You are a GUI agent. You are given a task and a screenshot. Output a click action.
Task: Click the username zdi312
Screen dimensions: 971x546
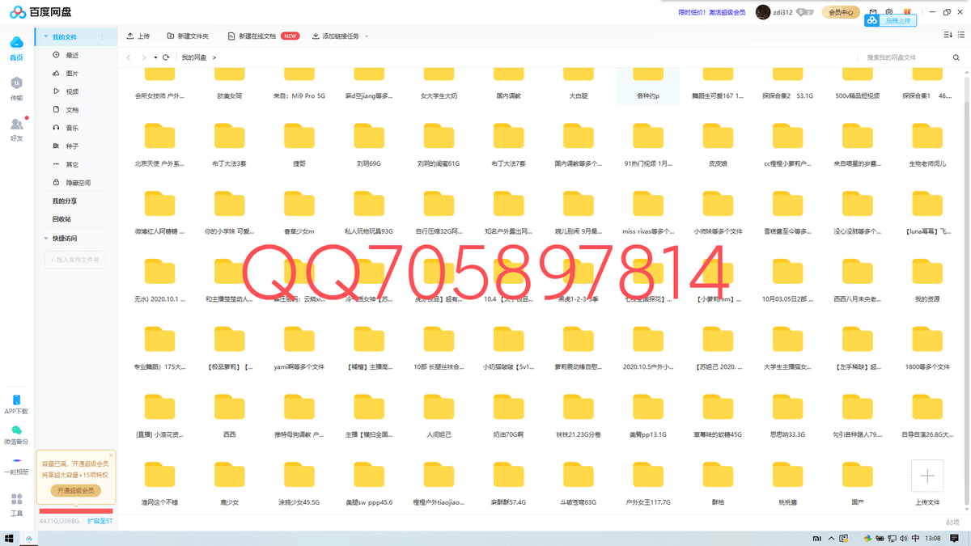pos(783,12)
